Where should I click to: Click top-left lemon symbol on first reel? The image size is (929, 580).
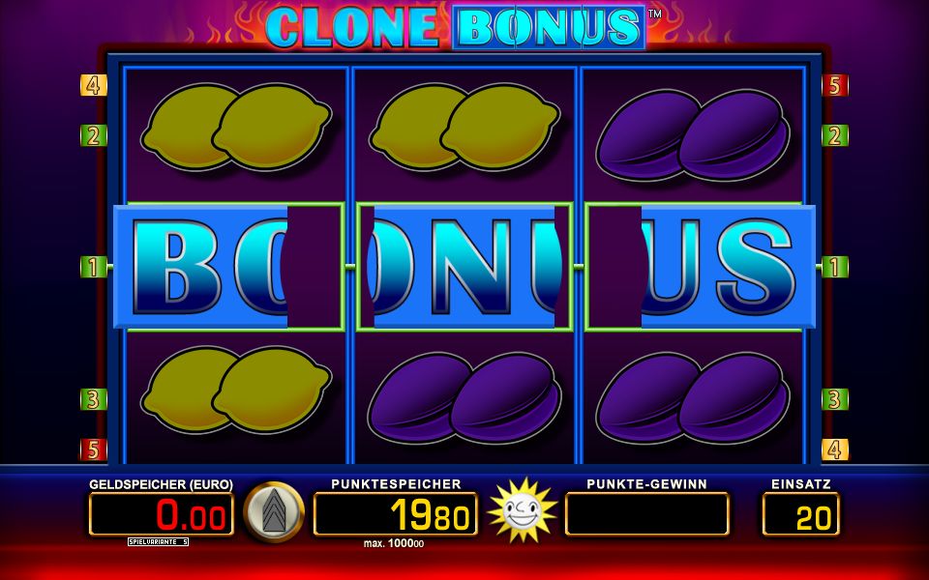click(x=236, y=127)
